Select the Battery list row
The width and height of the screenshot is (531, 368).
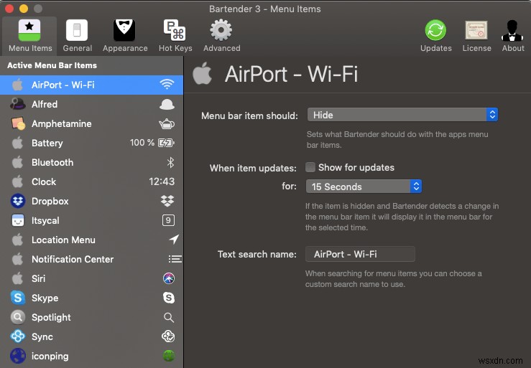[91, 143]
